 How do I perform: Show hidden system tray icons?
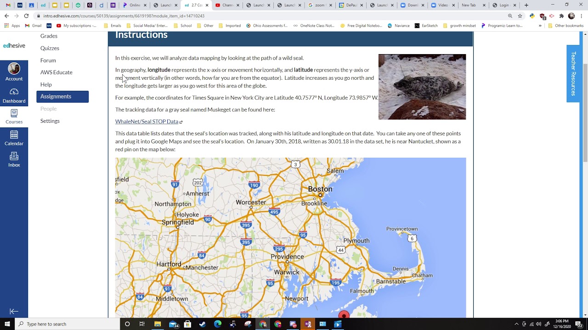(516, 324)
